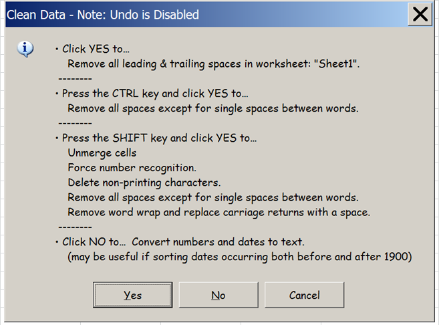
Task: Click the 'Remove word wrap' text line
Action: [218, 213]
